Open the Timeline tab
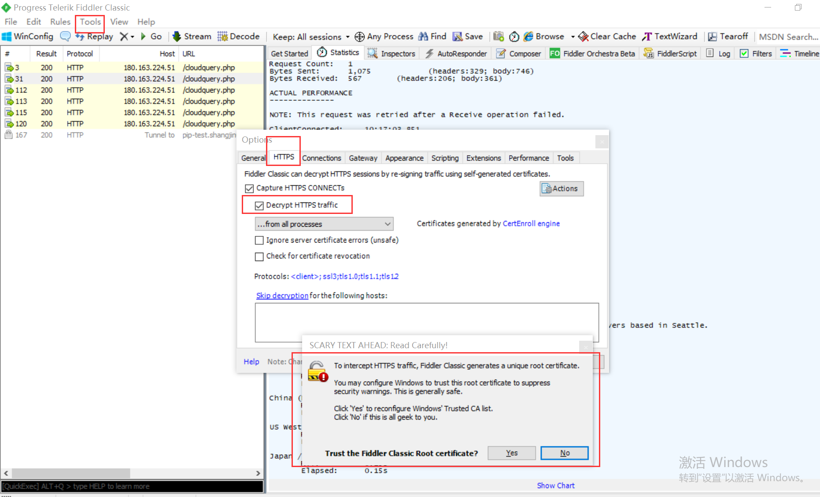This screenshot has width=820, height=497. click(x=800, y=54)
